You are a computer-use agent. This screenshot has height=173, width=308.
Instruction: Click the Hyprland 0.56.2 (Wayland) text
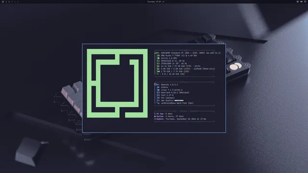coord(175,93)
